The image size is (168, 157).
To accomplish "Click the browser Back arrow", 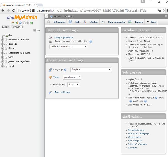I will point(3,10).
